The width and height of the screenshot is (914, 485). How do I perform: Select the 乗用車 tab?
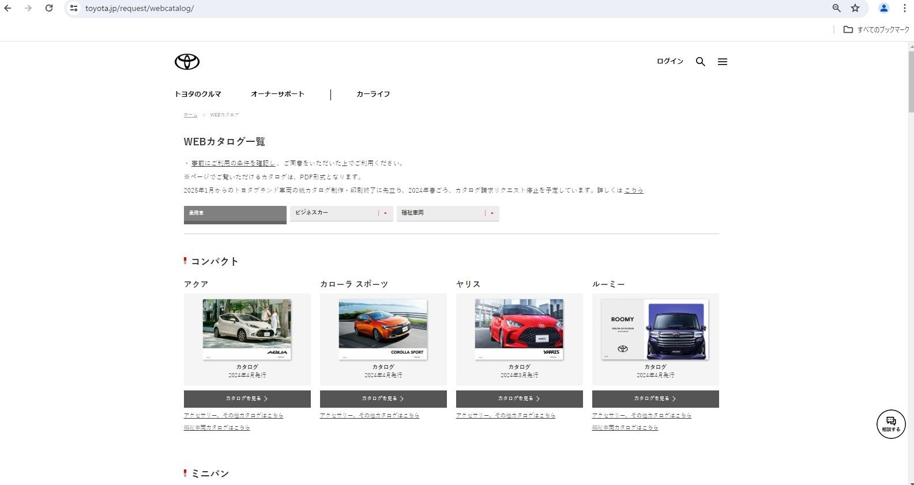[x=235, y=215]
